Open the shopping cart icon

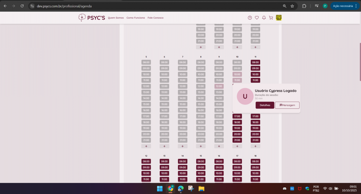[x=271, y=18]
